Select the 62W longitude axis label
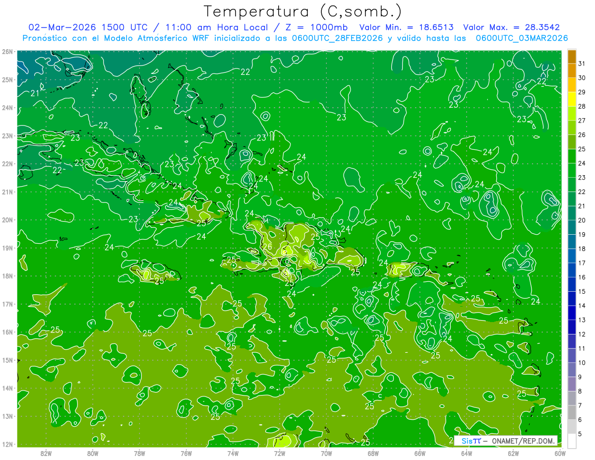The image size is (595, 460). coord(513,453)
